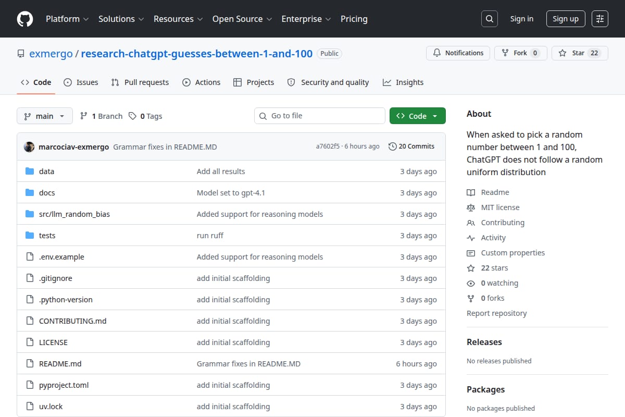
Task: Click the .gitignore file icon
Action: click(x=30, y=278)
